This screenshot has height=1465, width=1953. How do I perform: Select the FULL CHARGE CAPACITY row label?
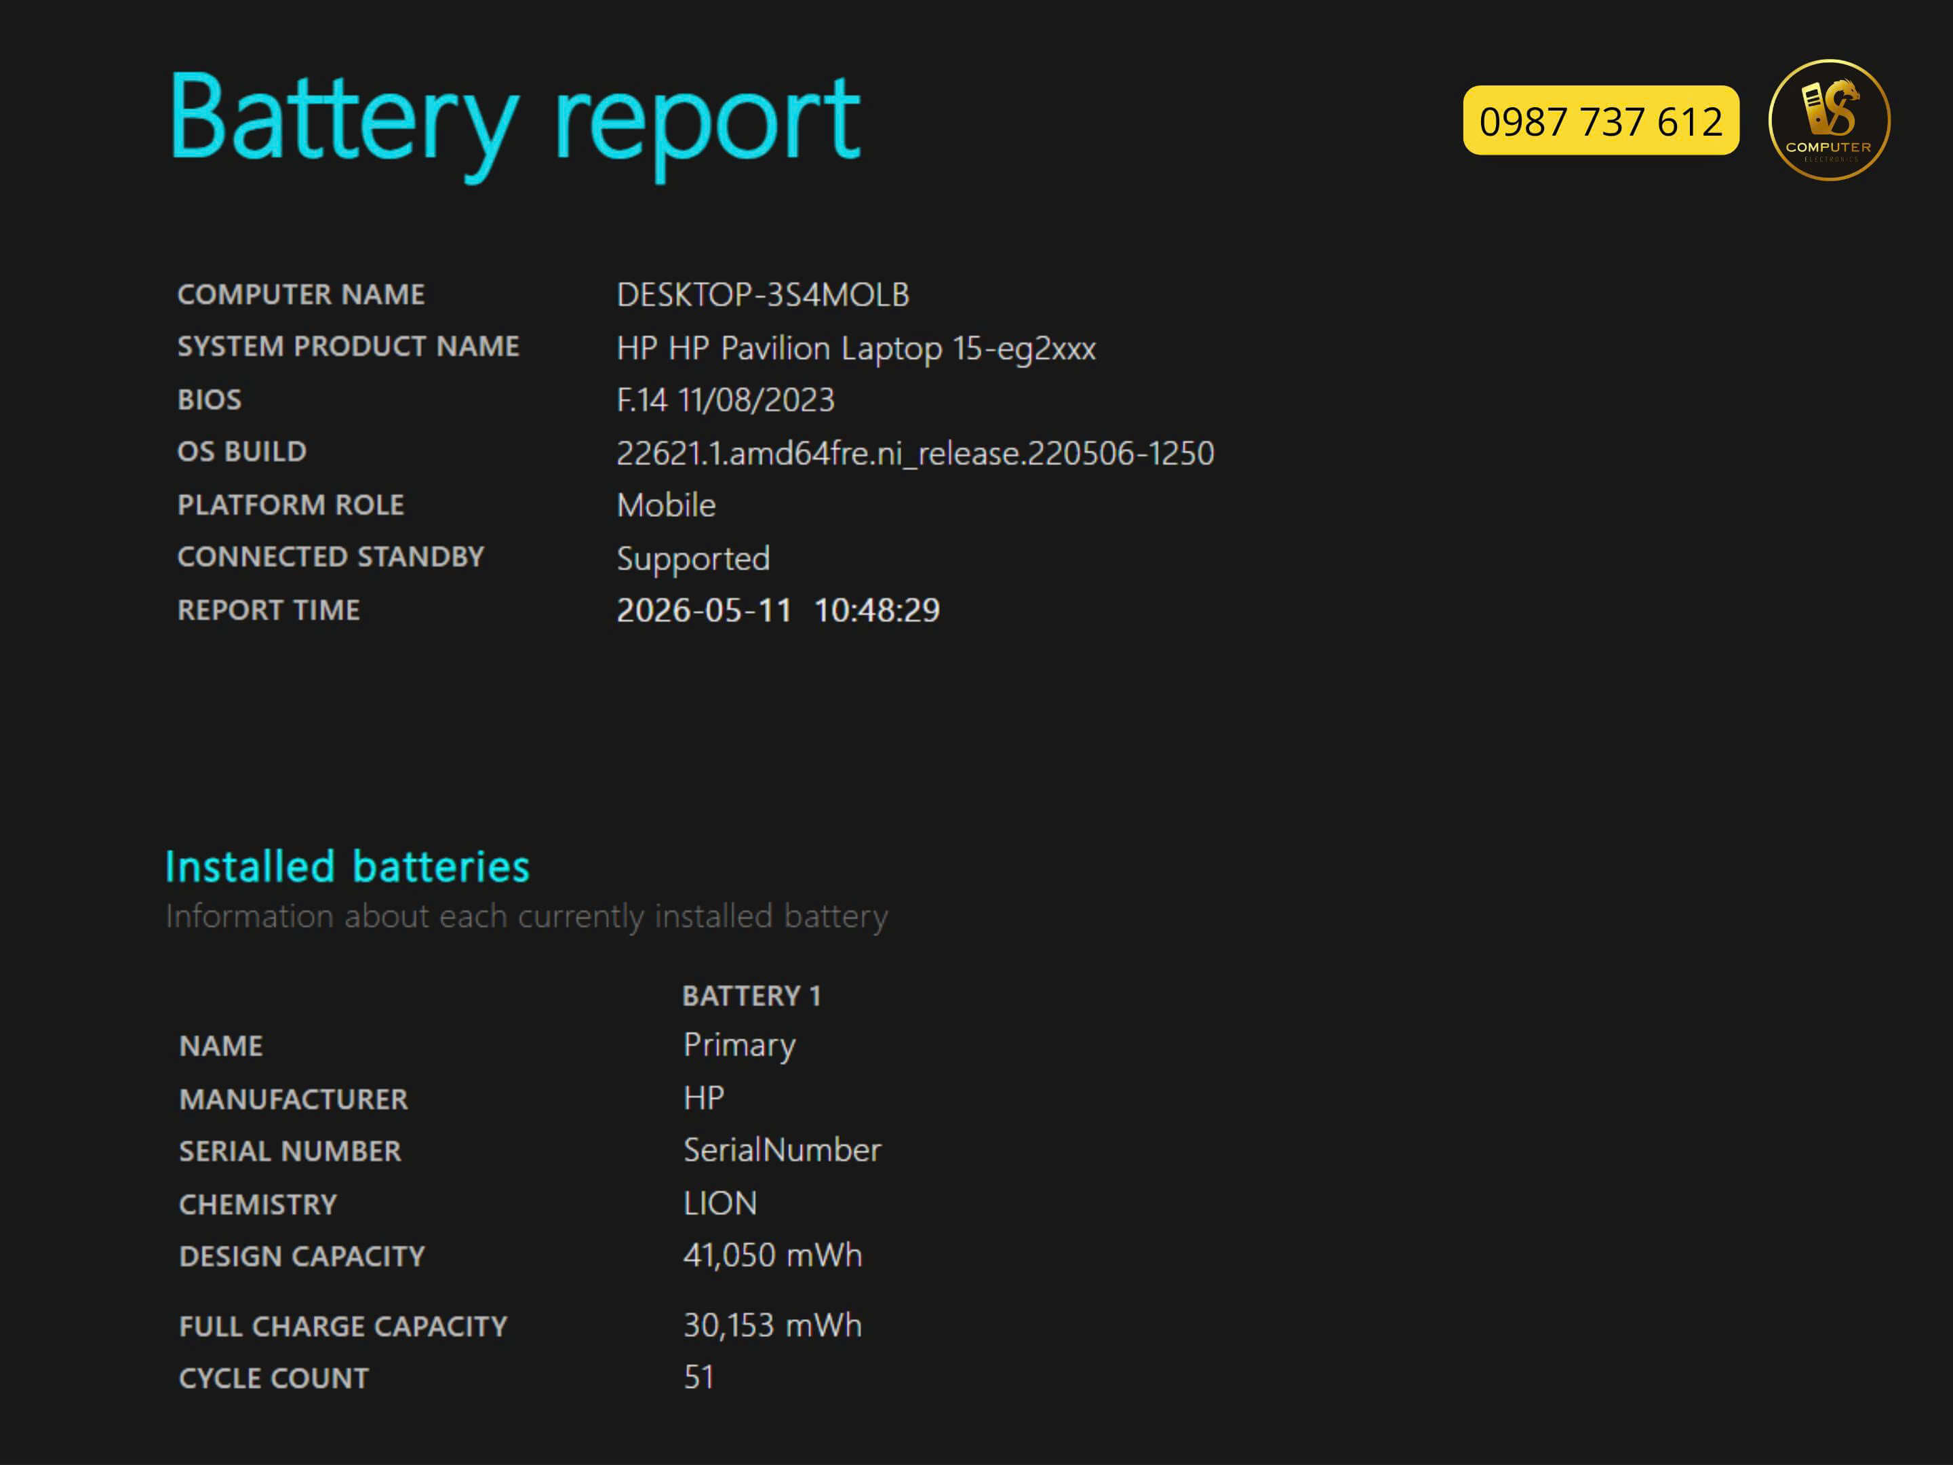pos(343,1327)
